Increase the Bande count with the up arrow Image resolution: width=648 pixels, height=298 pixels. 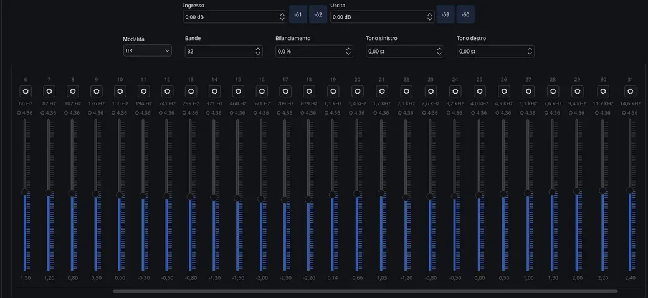click(x=258, y=49)
